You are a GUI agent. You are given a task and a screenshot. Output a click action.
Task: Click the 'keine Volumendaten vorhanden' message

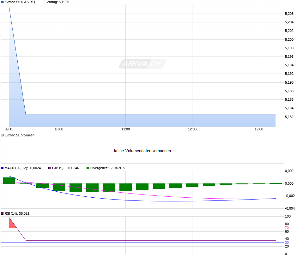[x=142, y=151]
